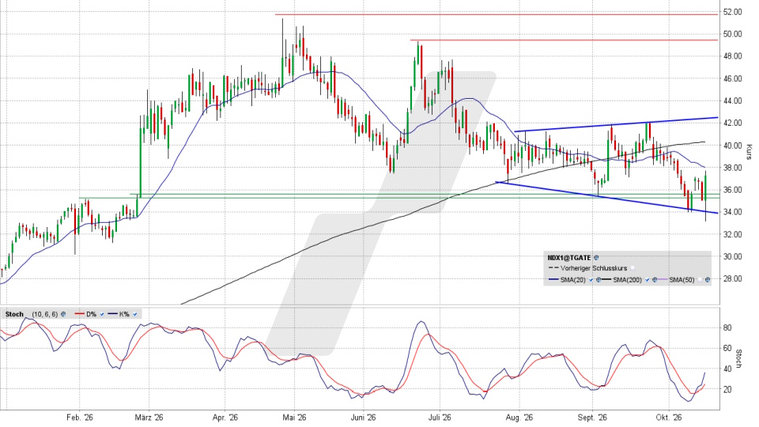Screen dimensions: 759x427
Task: Open the SMA(50) settings gear icon
Action: [707, 280]
